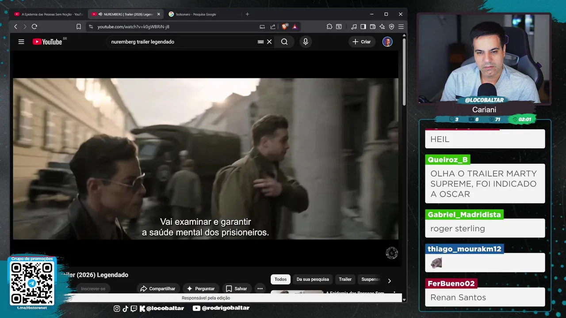This screenshot has width=566, height=318.
Task: Click the Gabriel_Madridista chat username
Action: (x=464, y=214)
